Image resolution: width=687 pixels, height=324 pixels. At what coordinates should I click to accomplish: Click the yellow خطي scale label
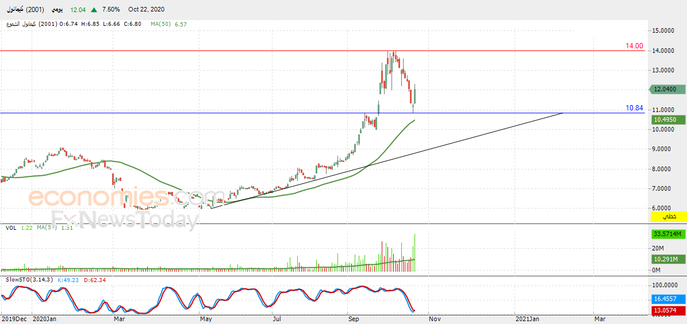point(669,217)
